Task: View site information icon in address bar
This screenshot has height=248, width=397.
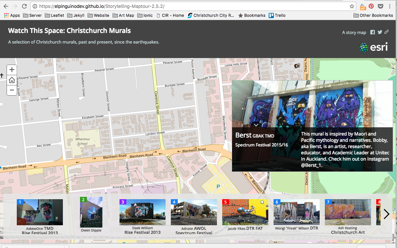Action: [x=35, y=6]
